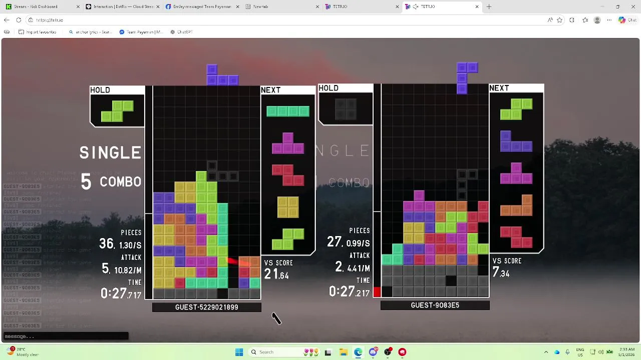This screenshot has height=360, width=641.
Task: Click the SINGLE line clear text on left
Action: 111,153
